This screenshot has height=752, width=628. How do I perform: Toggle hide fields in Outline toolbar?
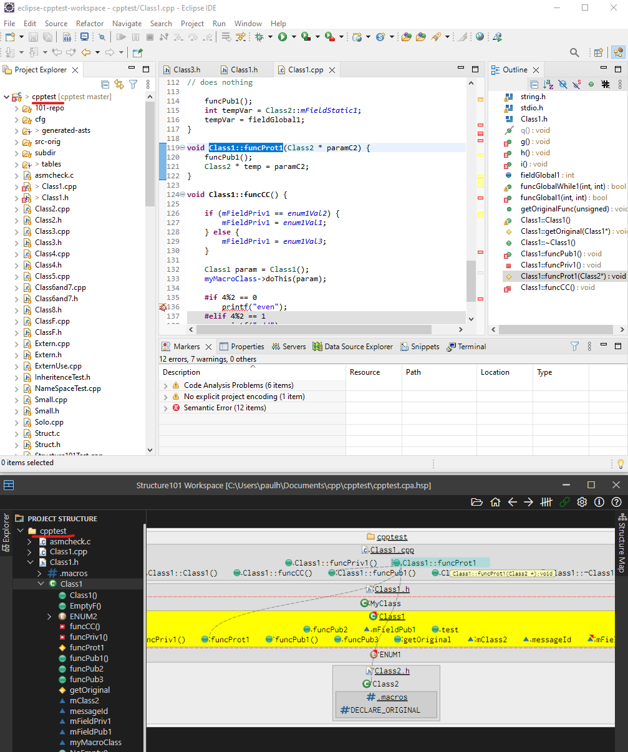pyautogui.click(x=563, y=84)
